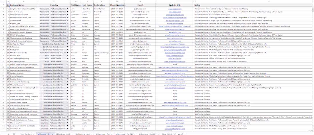
Task: Open the www.lsacpas.com website link
Action: click(175, 9)
